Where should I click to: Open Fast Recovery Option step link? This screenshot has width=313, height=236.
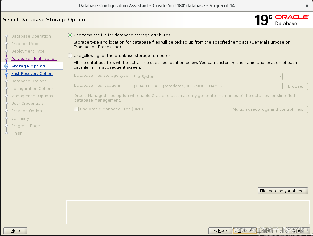32,74
